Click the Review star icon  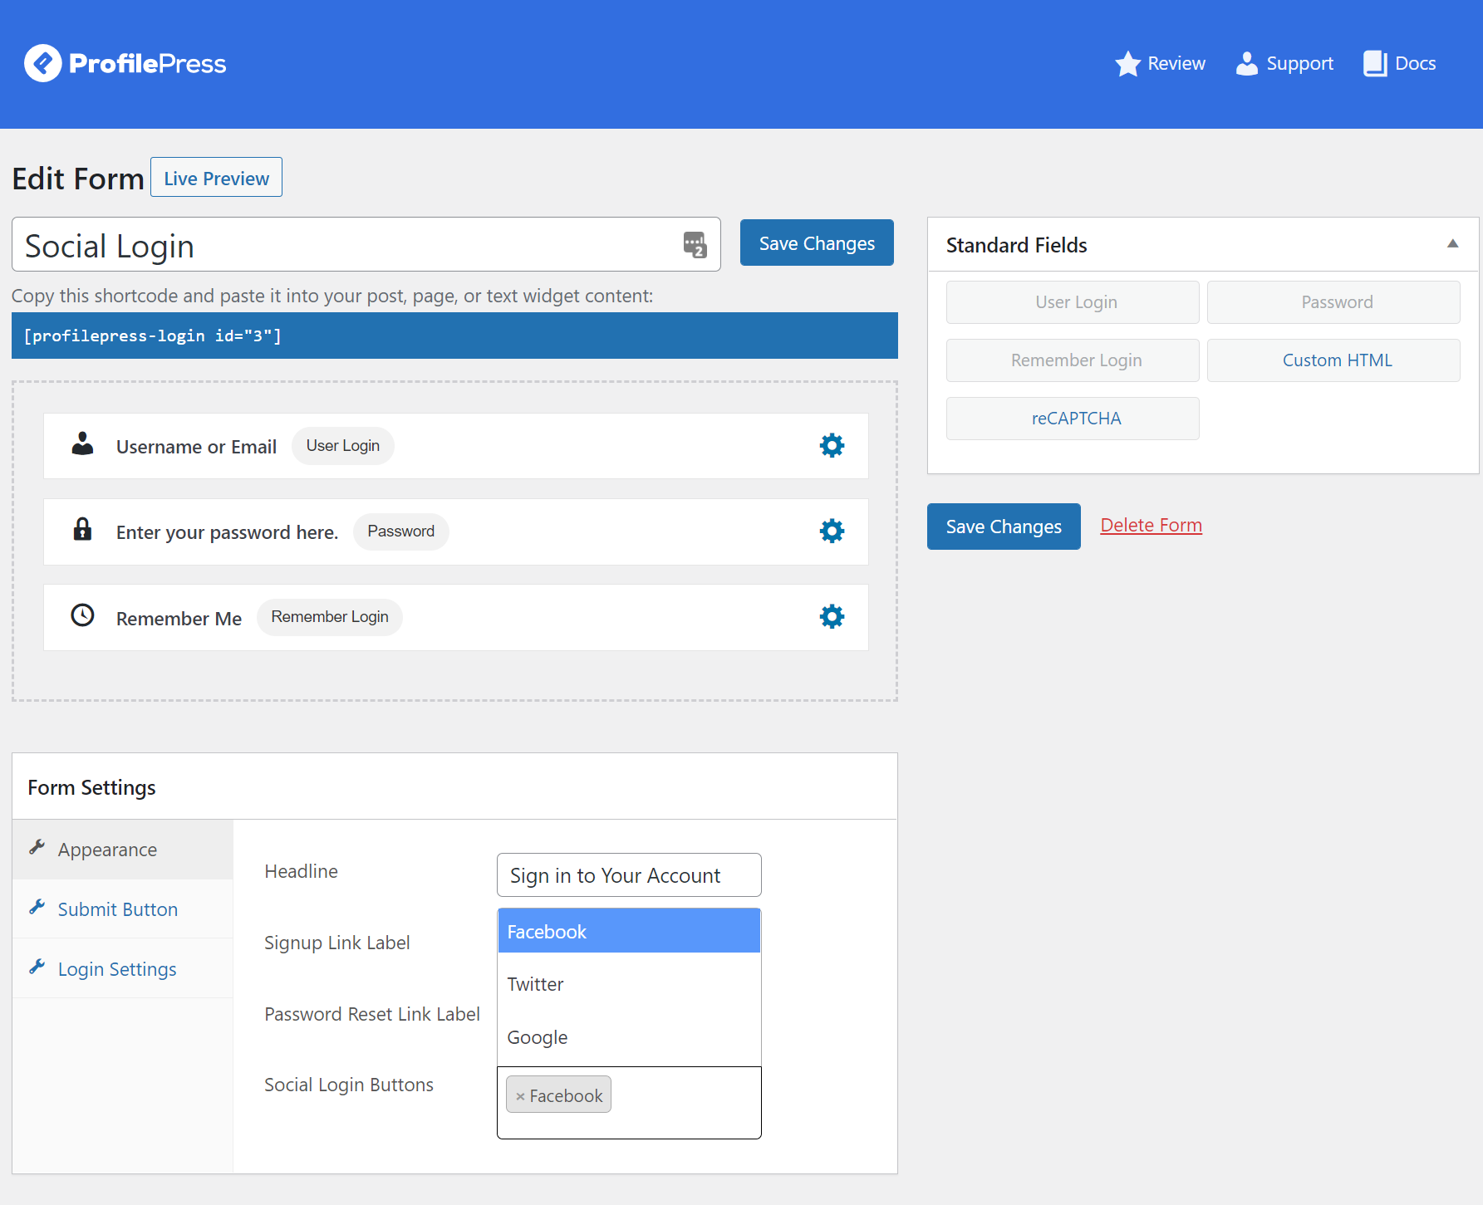[1127, 64]
